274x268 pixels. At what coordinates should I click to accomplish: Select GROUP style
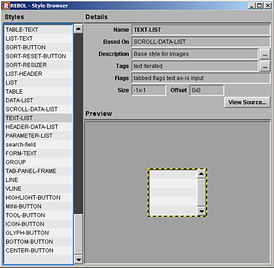point(39,163)
